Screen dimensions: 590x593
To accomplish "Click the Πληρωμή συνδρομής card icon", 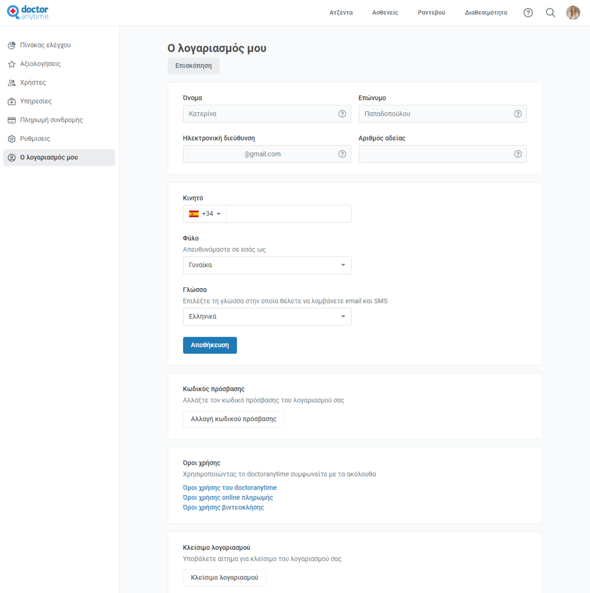I will 12,120.
